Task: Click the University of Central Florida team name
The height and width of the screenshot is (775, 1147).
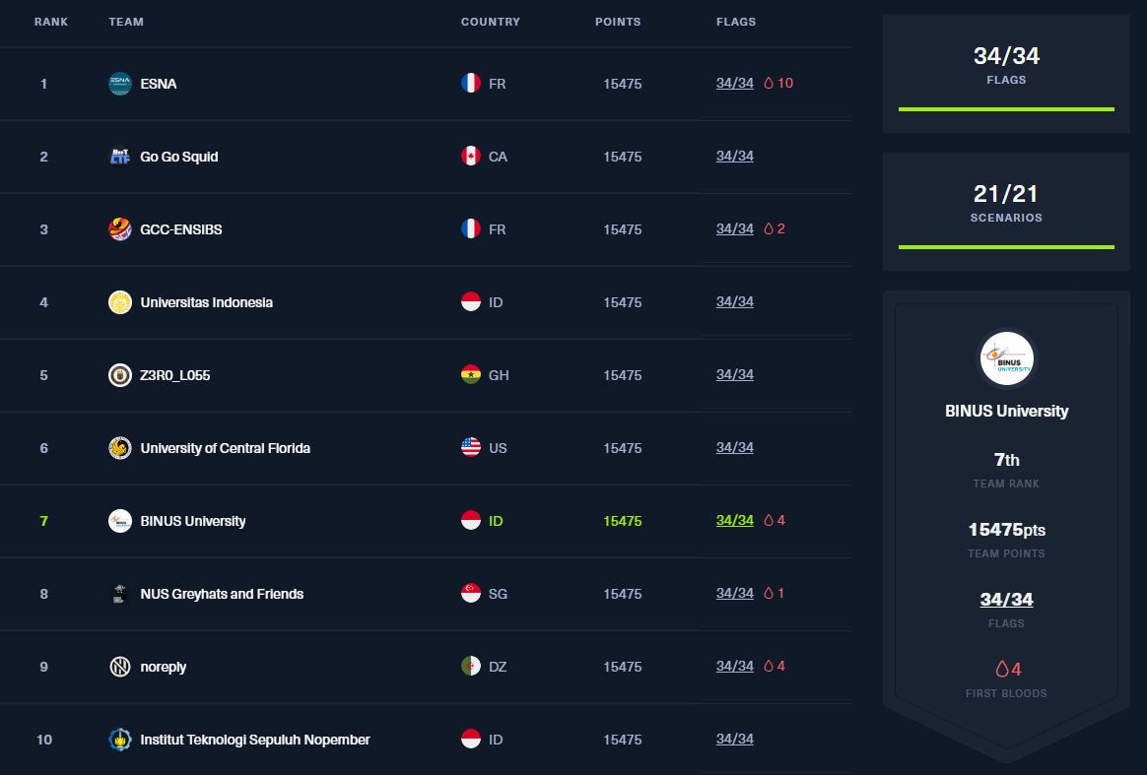Action: pos(226,448)
